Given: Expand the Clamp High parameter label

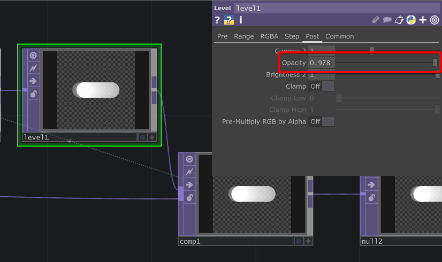Looking at the screenshot, I should [287, 110].
